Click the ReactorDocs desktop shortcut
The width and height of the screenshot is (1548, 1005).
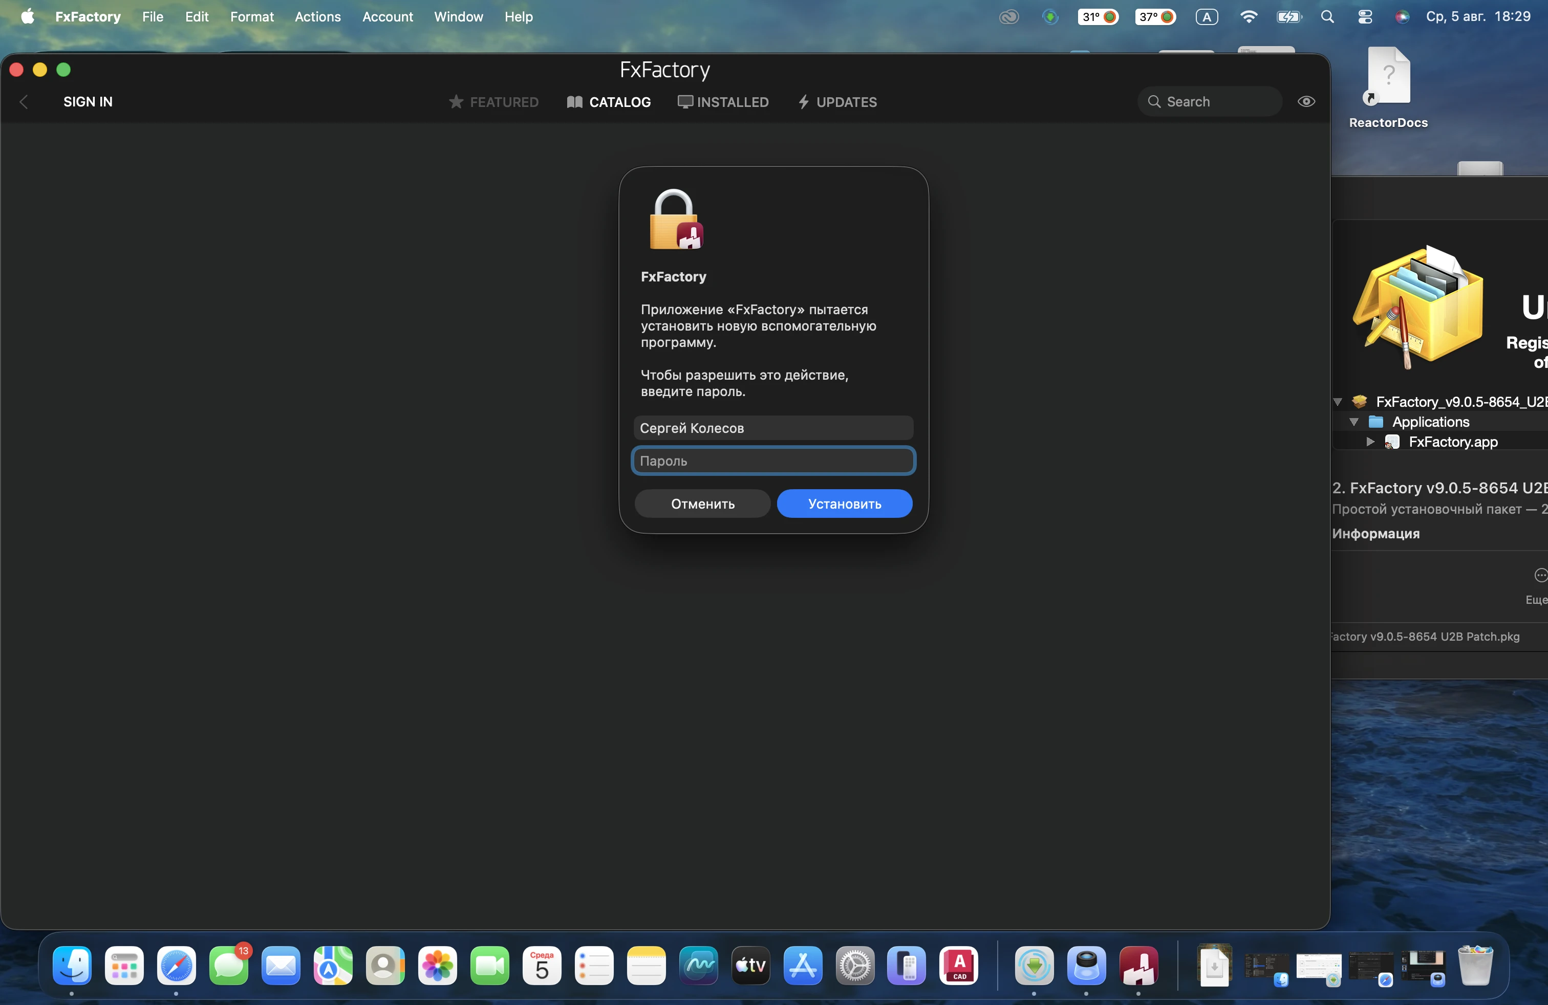coord(1389,87)
